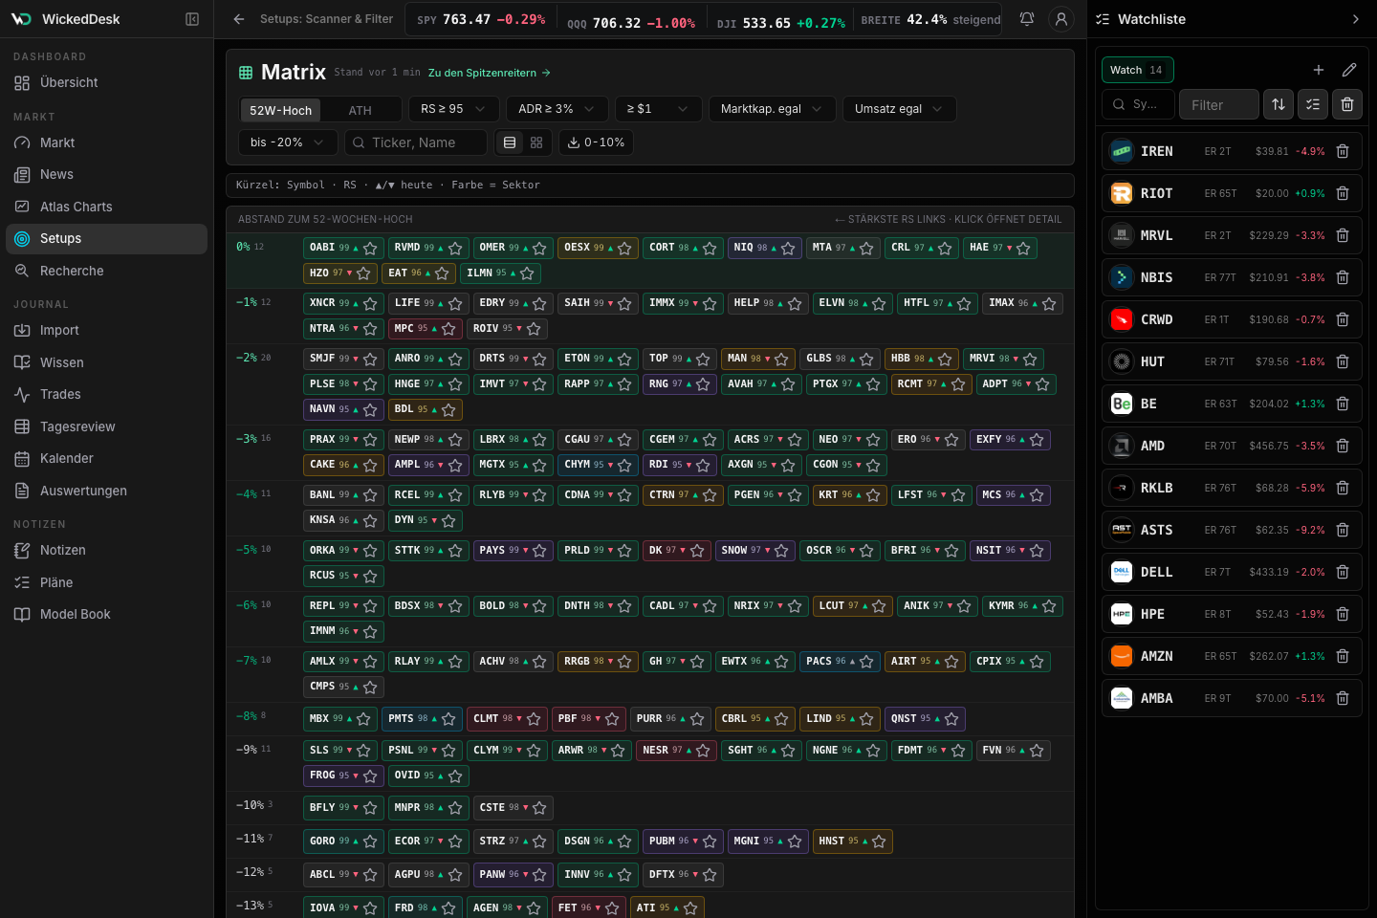Sort watchlist with arrows icon
1377x918 pixels.
click(x=1279, y=104)
